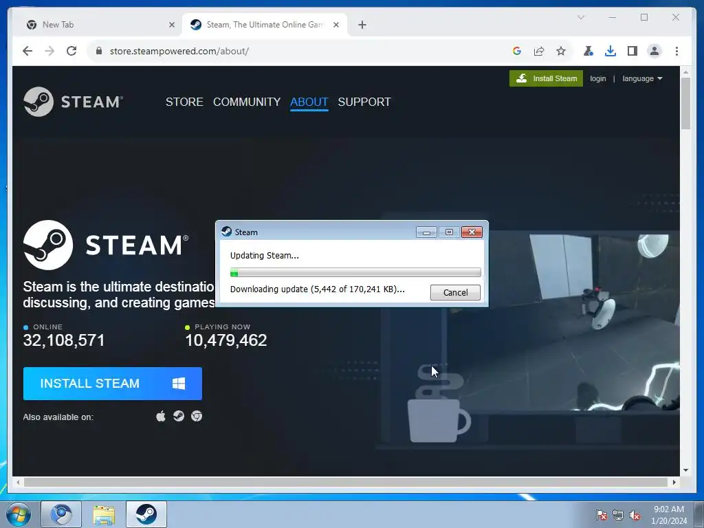The height and width of the screenshot is (528, 704).
Task: Switch to the New Tab tab
Action: pos(99,25)
